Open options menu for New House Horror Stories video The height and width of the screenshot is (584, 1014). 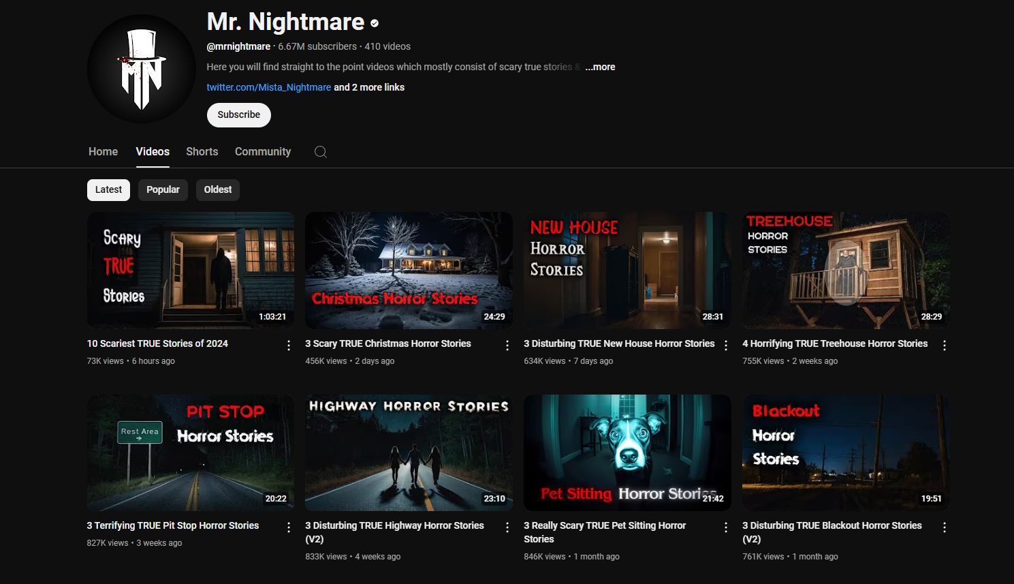coord(726,345)
